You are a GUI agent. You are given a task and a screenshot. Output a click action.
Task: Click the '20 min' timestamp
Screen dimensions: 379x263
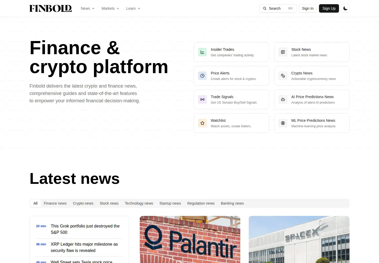click(x=41, y=226)
